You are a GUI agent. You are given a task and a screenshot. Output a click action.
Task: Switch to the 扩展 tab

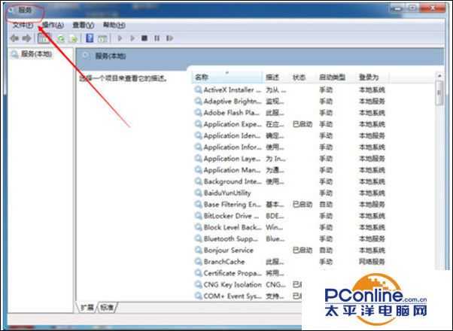click(x=88, y=307)
